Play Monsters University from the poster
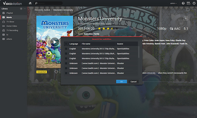Screen dimensions: 197x118 point(55,42)
